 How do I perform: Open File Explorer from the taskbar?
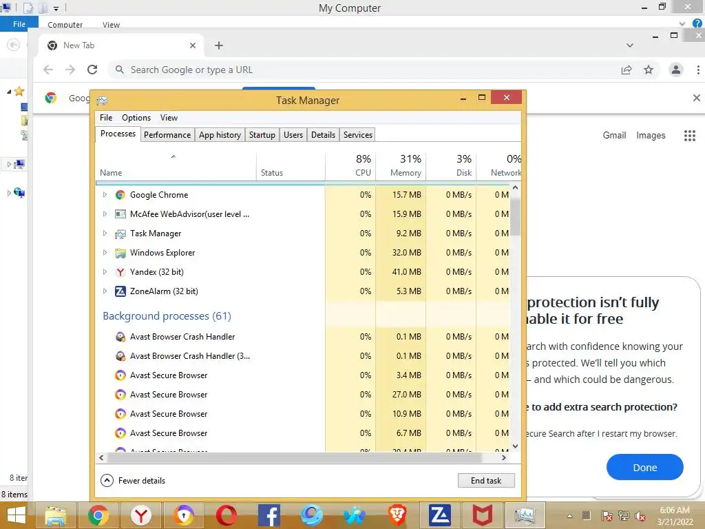tap(55, 515)
